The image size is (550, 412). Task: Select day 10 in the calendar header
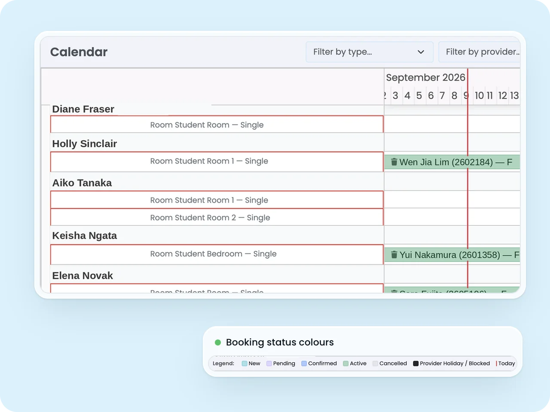[479, 95]
